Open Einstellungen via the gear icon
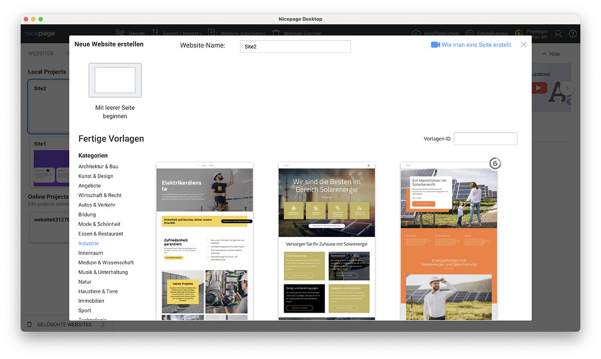Viewport: 601px width, 359px height. coord(469,33)
